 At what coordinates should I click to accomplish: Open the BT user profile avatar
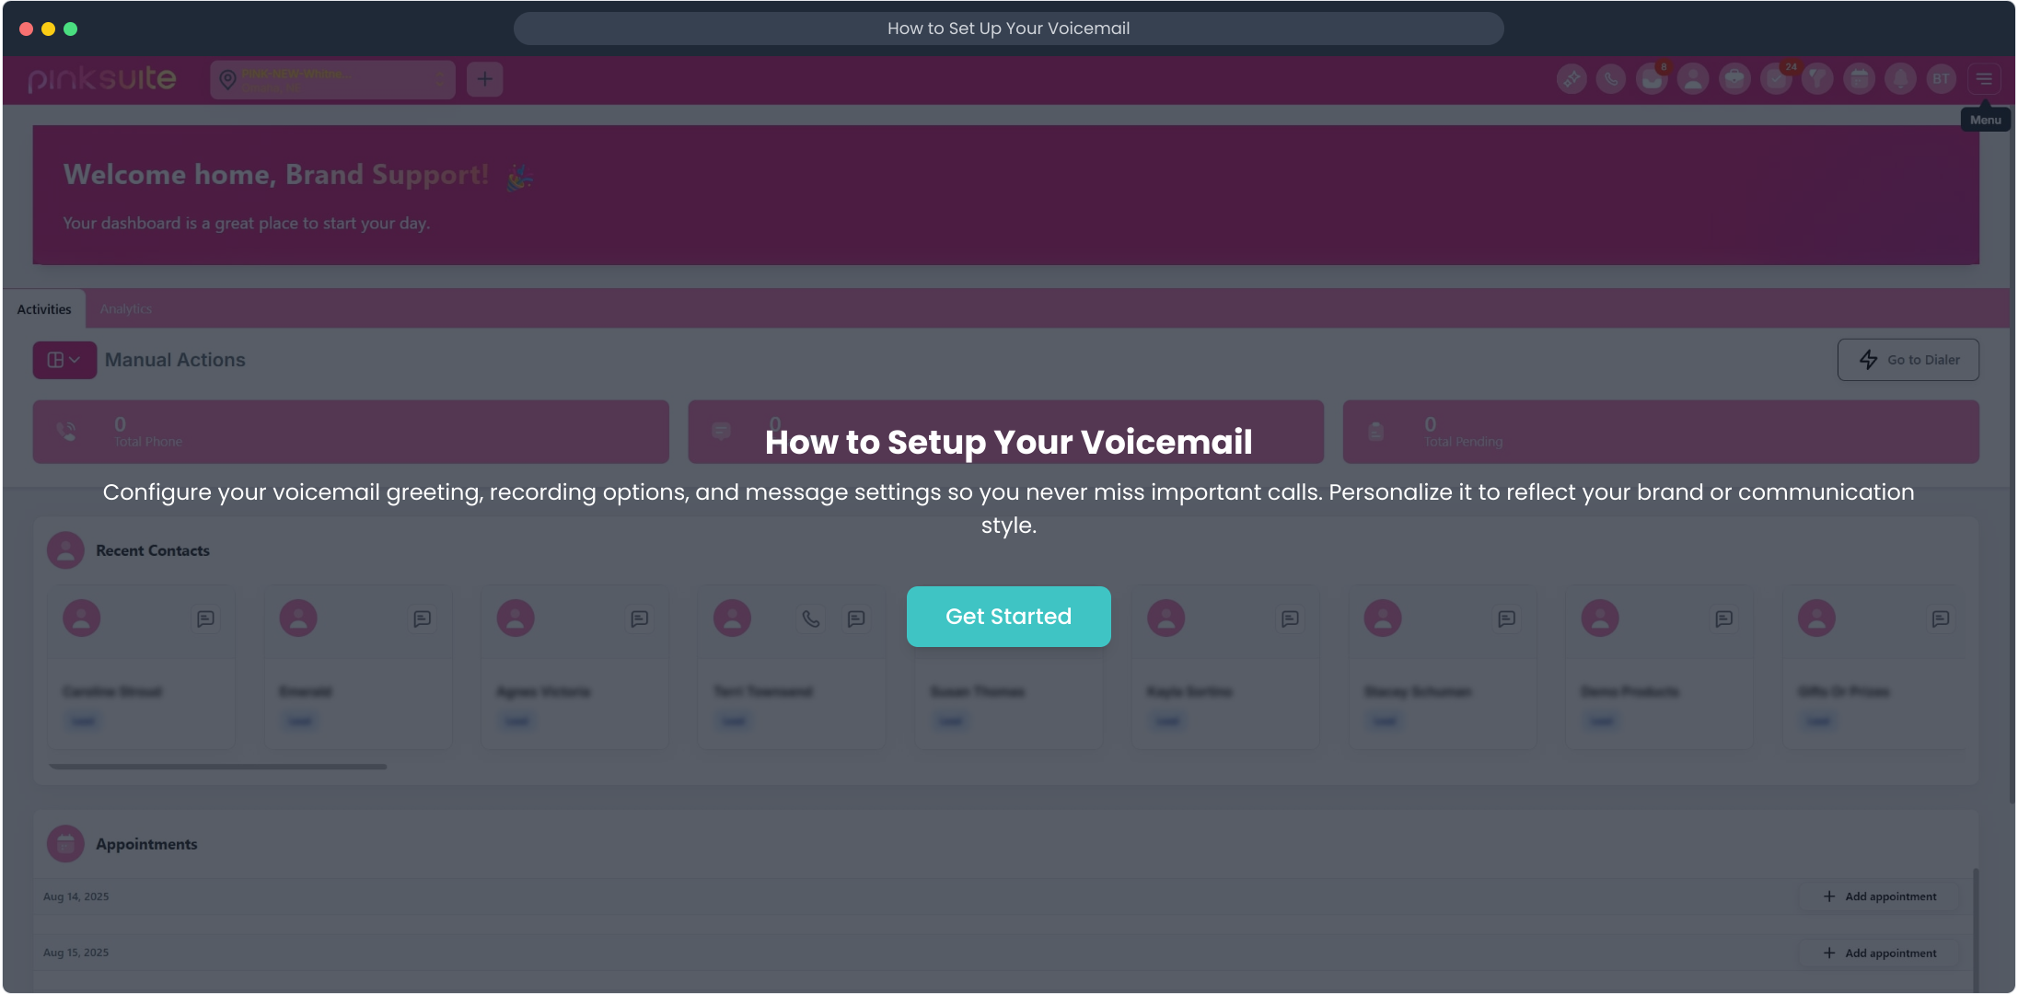click(x=1941, y=79)
